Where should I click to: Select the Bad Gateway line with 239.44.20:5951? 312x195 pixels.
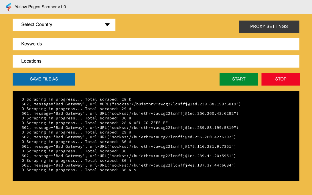pyautogui.click(x=129, y=156)
